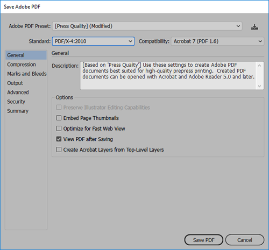Open the Marks and Bleeds section
269x250 pixels.
point(27,74)
